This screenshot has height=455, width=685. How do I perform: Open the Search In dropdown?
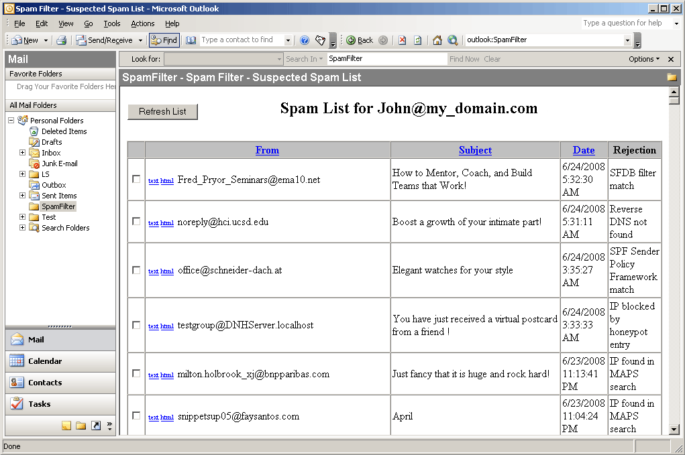tap(305, 59)
